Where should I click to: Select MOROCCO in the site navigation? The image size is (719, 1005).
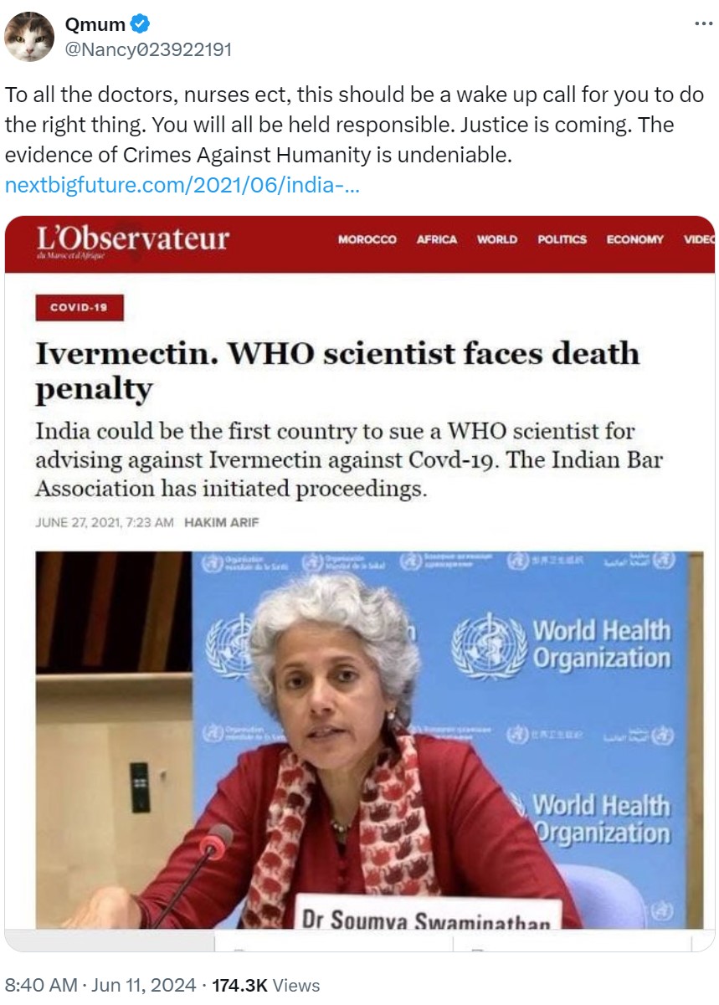[x=367, y=239]
